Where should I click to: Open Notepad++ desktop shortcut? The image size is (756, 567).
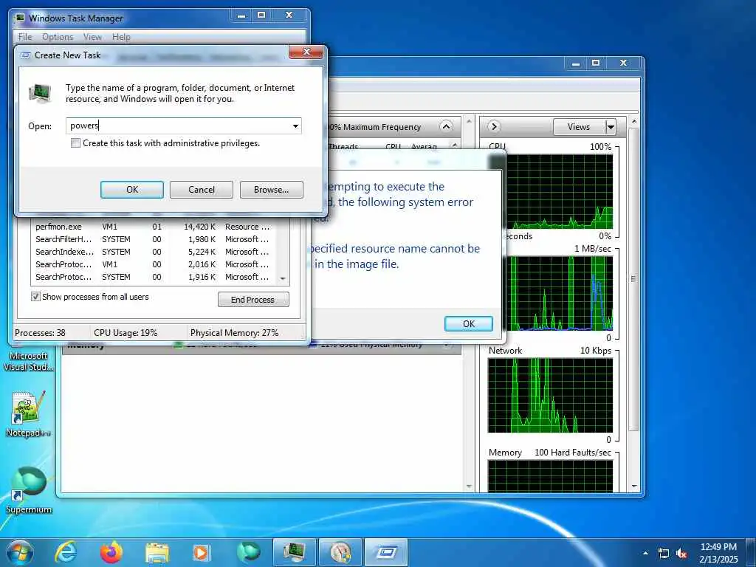[28, 413]
